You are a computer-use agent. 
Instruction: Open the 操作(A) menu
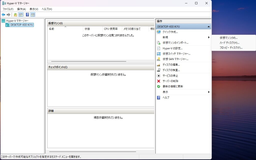coord(21,9)
